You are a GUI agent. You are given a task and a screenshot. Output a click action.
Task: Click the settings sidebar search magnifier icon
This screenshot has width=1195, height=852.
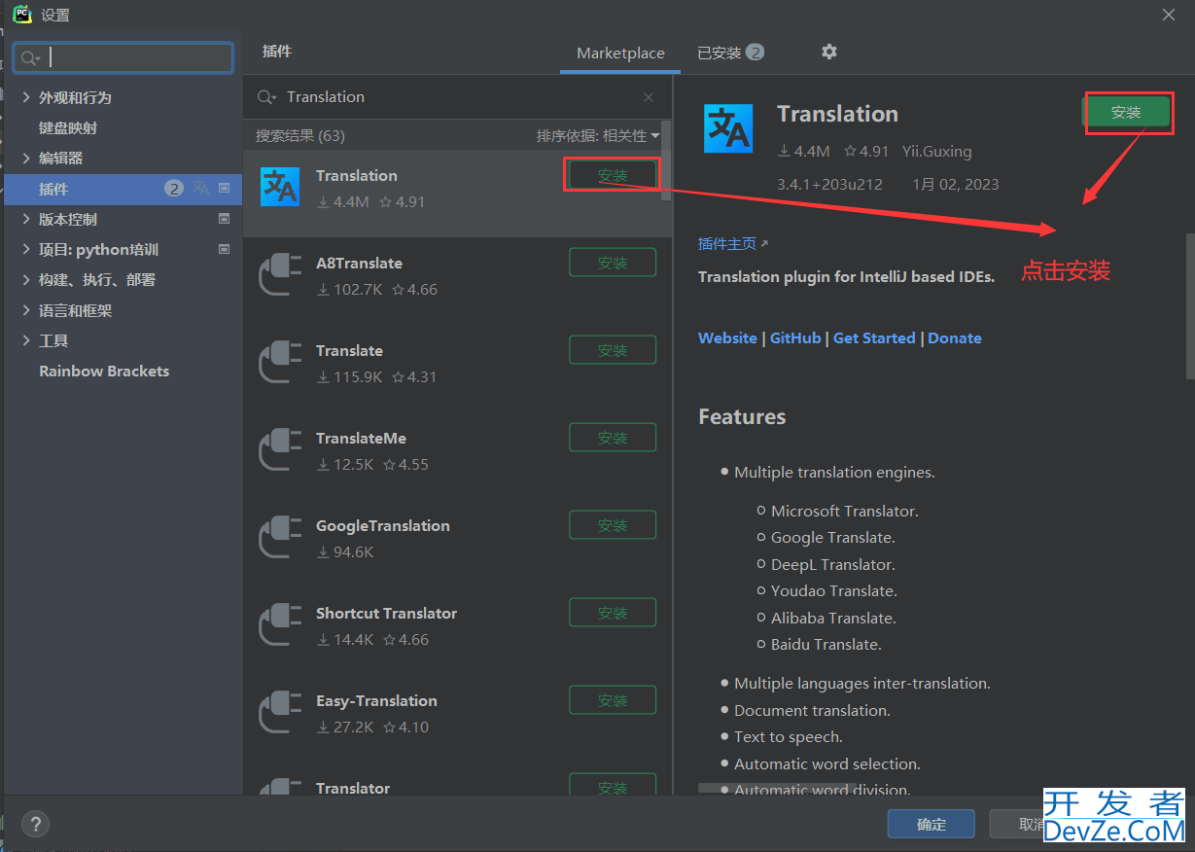click(x=30, y=58)
